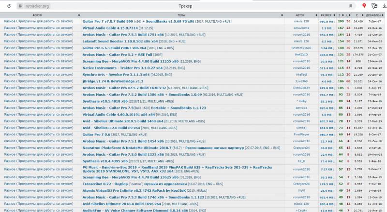Download the 96.2 MB torrent
Screen dimensions: 387x212
click(x=328, y=75)
